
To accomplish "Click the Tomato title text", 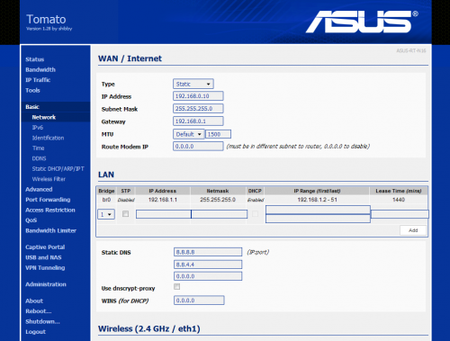I will pos(46,19).
